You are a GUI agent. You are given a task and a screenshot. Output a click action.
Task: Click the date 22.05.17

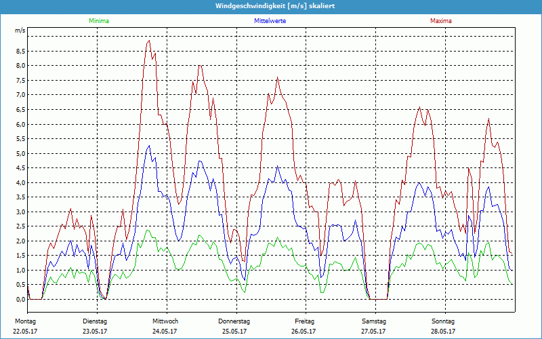point(25,332)
